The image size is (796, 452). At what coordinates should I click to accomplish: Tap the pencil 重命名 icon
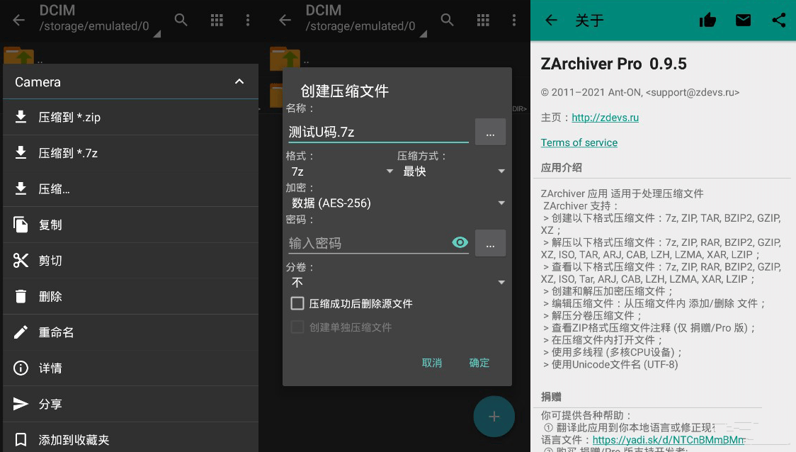[x=21, y=332]
